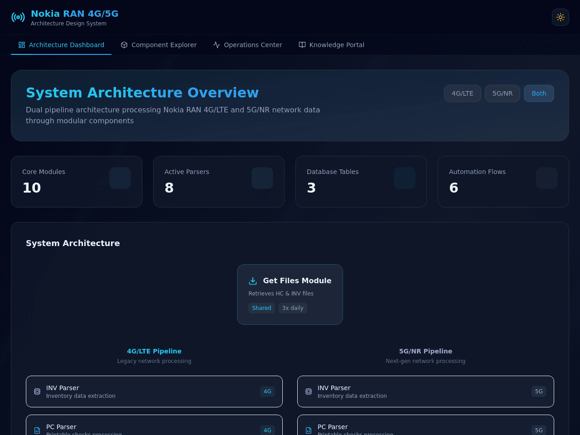This screenshot has width=580, height=435.
Task: Click the chip icon on 5G INV Parser
Action: pyautogui.click(x=309, y=391)
